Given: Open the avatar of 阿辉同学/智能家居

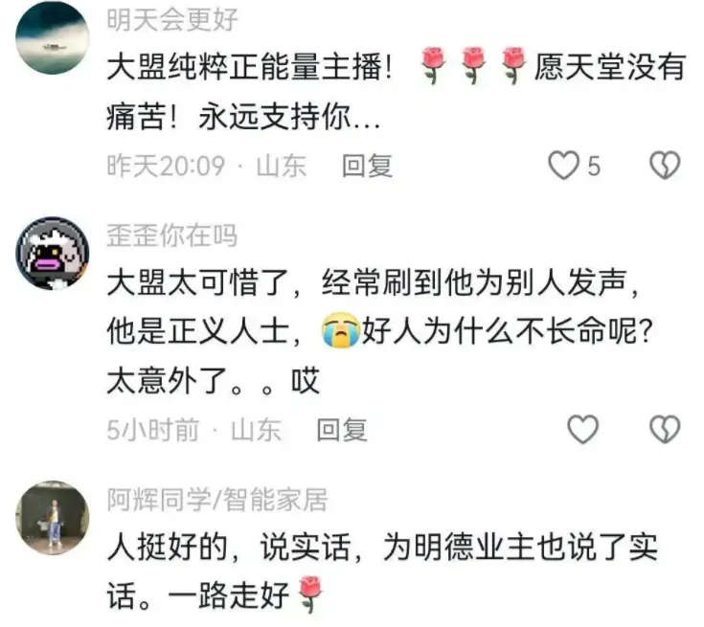Looking at the screenshot, I should [53, 518].
